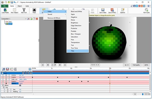Select Pixelate effect menu entry

[x=74, y=31]
